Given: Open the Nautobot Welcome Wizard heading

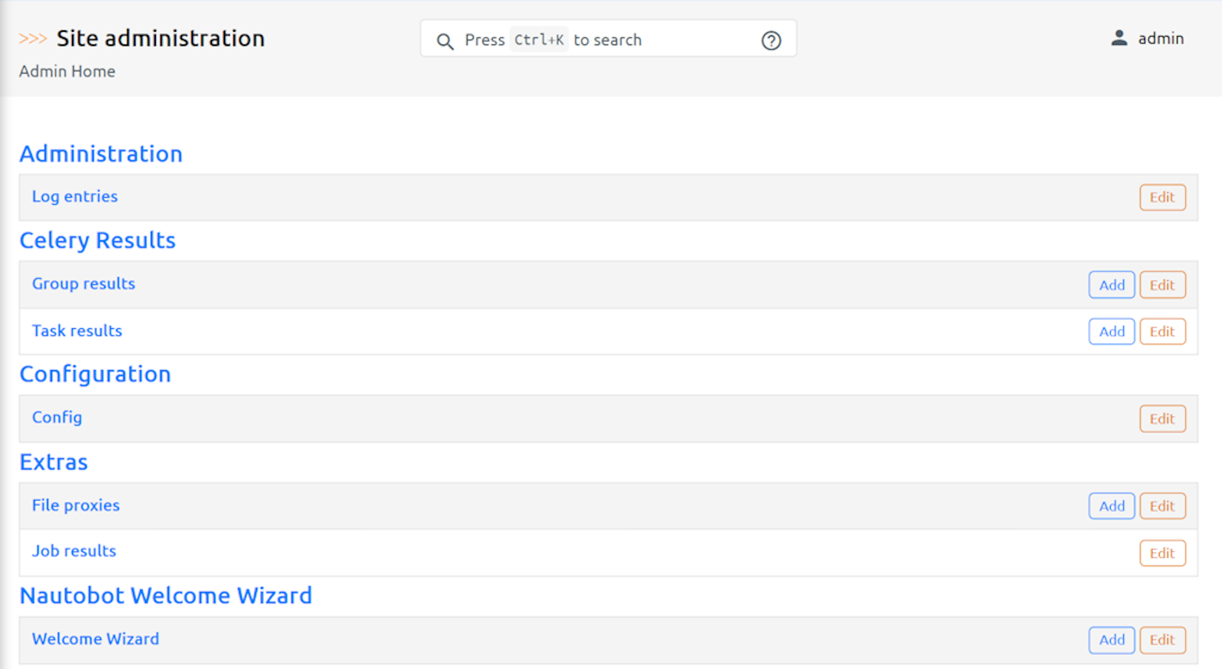Looking at the screenshot, I should click(165, 596).
